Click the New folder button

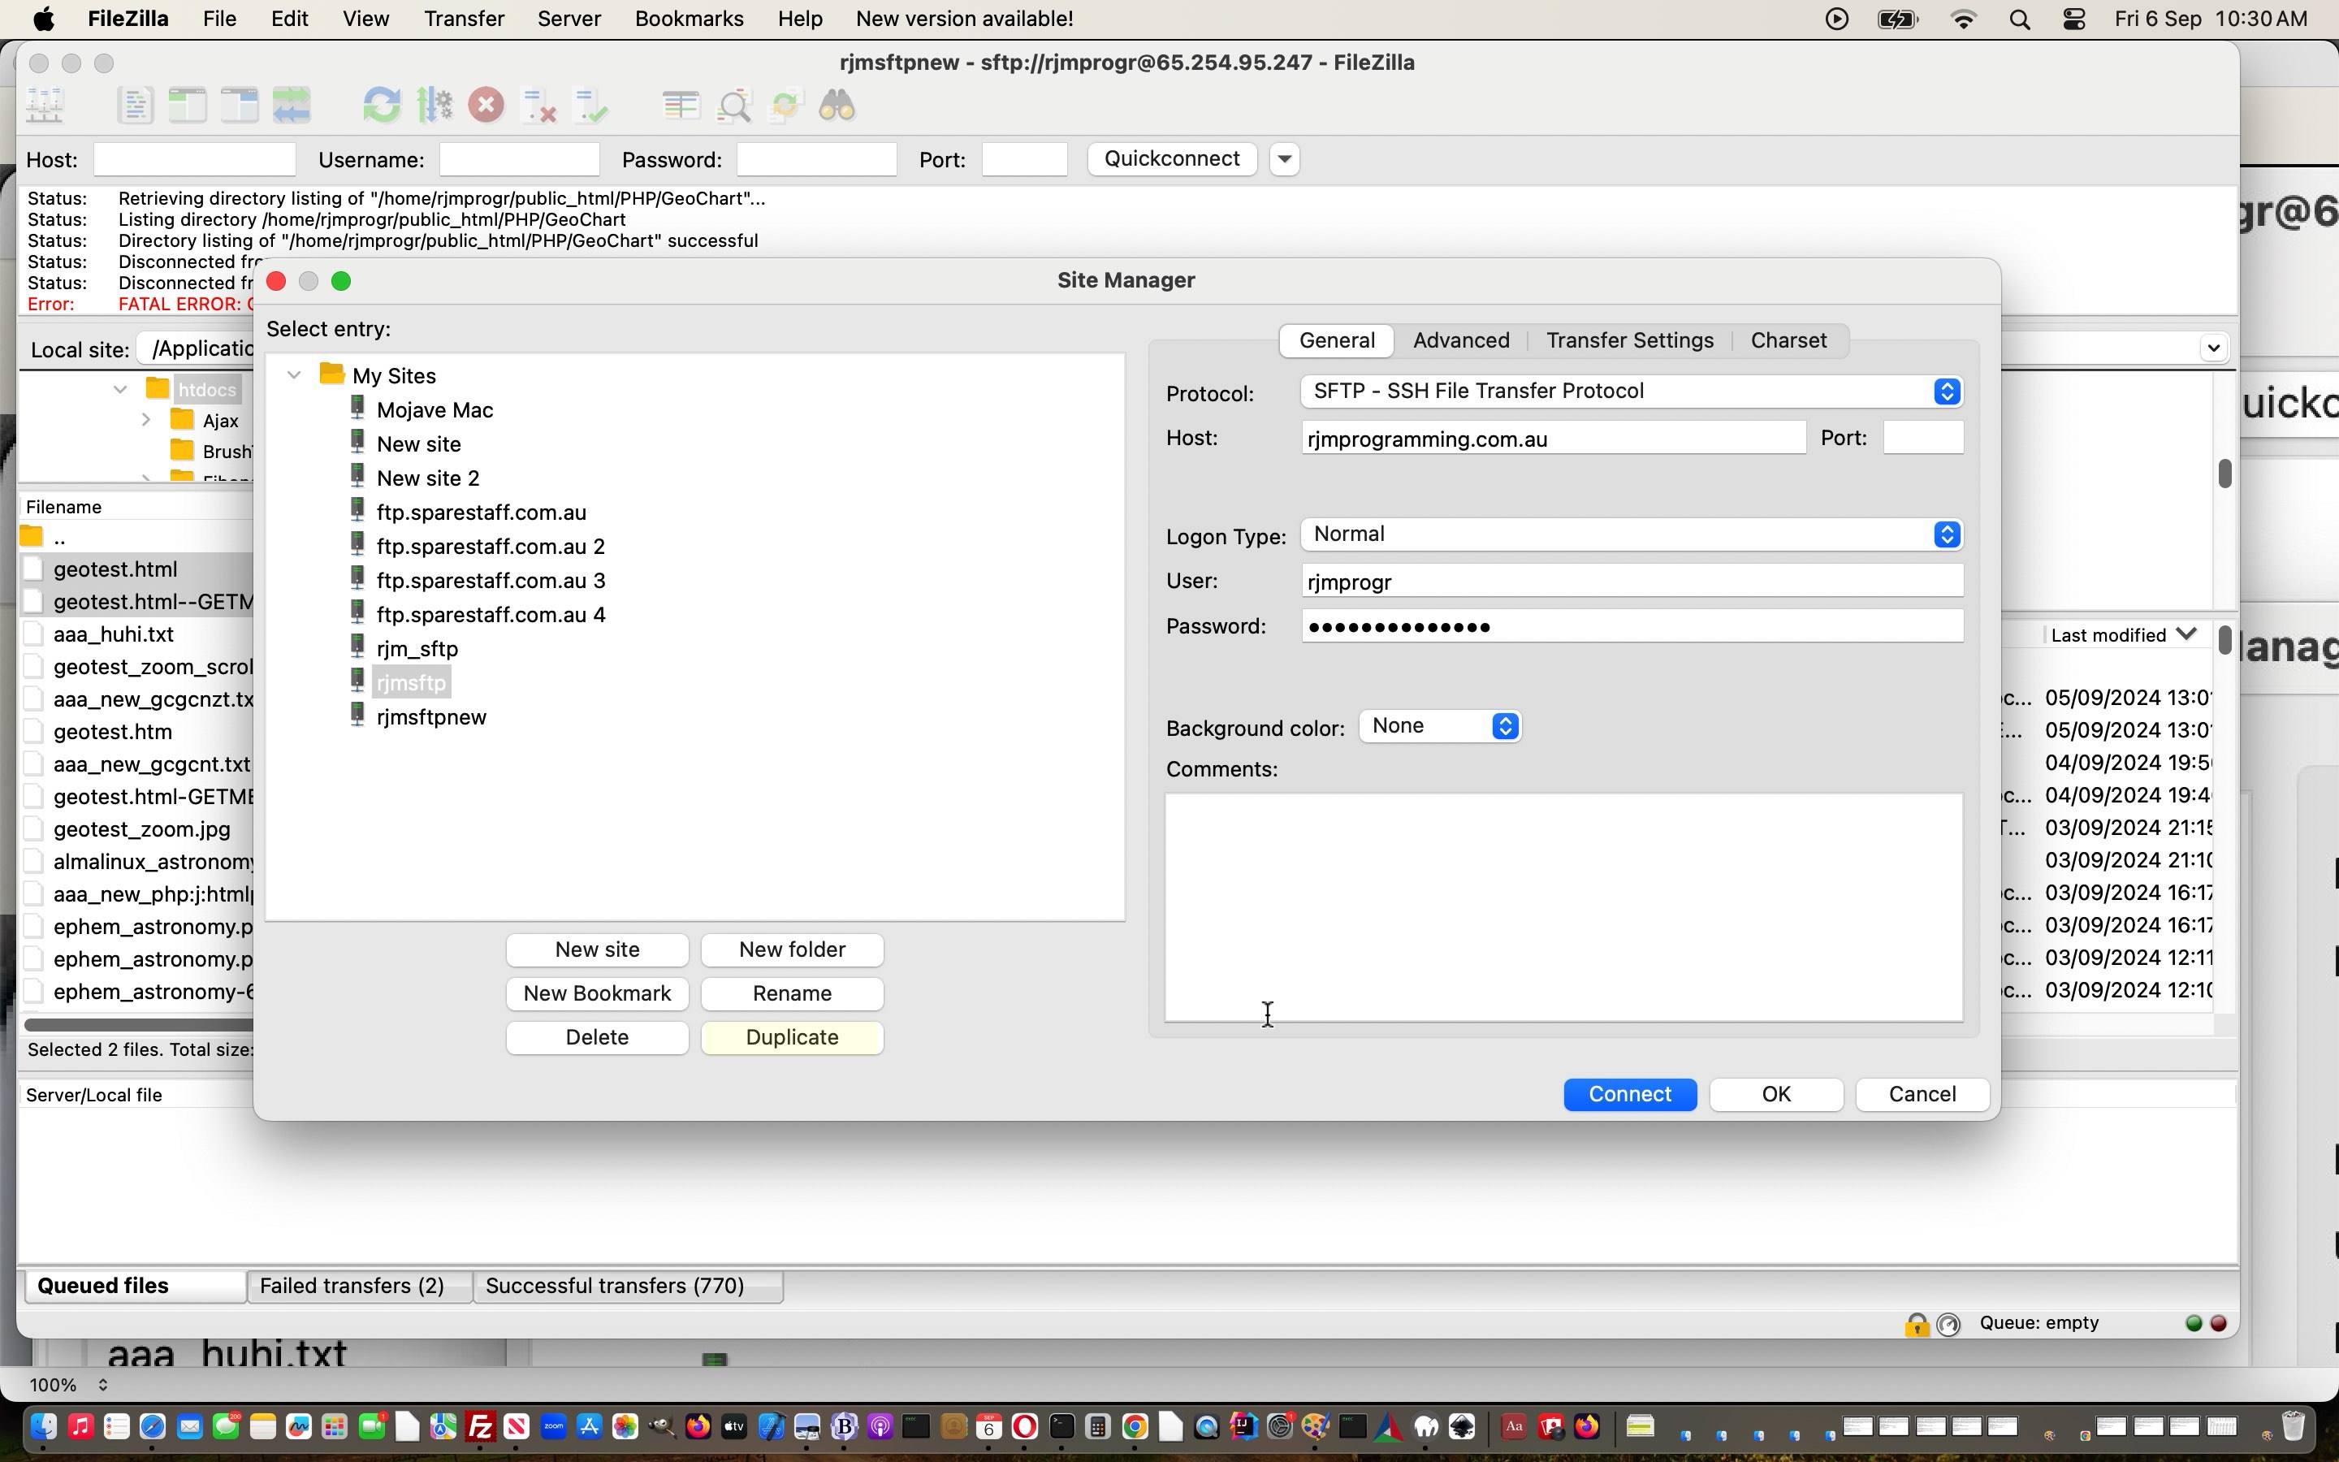792,949
